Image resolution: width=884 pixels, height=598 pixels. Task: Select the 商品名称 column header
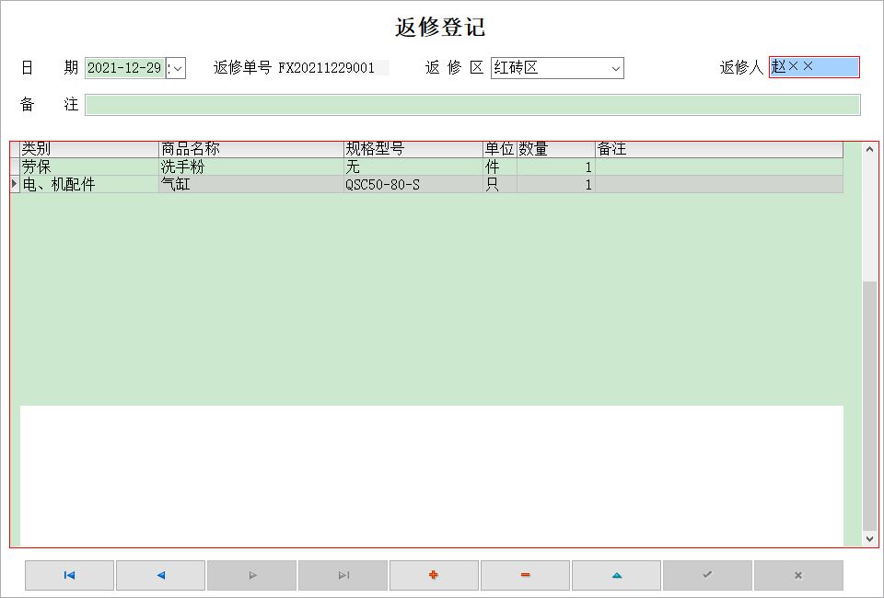pyautogui.click(x=251, y=149)
